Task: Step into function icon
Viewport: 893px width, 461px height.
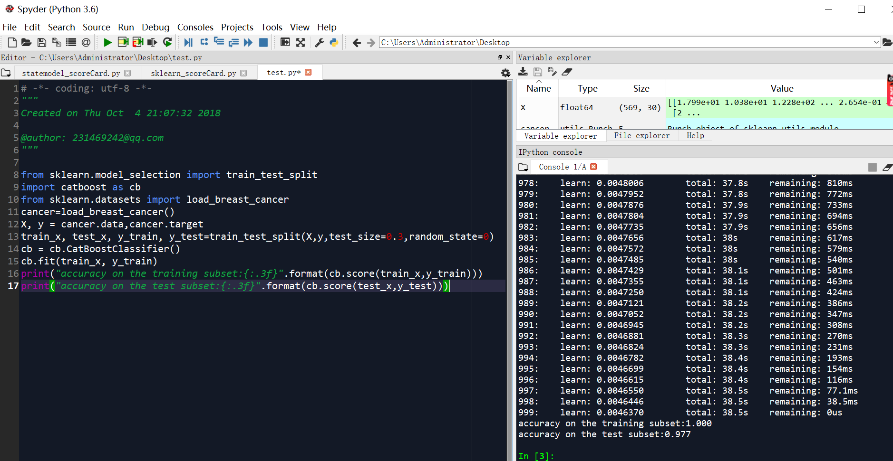Action: [x=219, y=42]
